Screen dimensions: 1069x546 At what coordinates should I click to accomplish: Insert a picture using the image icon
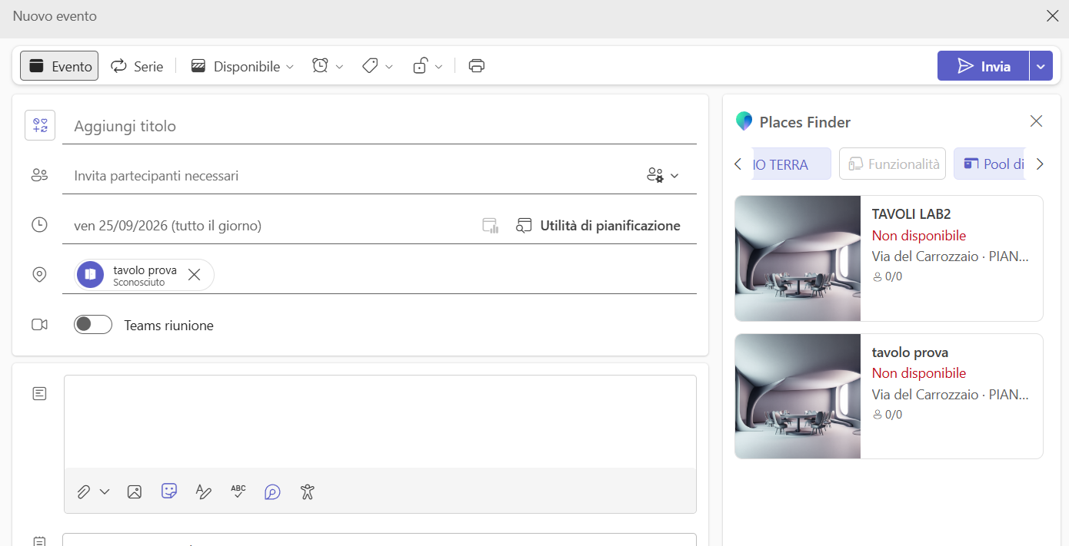[x=135, y=491]
